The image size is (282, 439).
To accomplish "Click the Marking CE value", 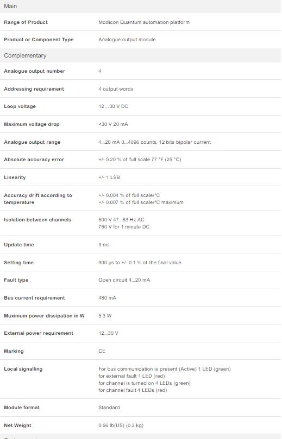I will [x=102, y=351].
